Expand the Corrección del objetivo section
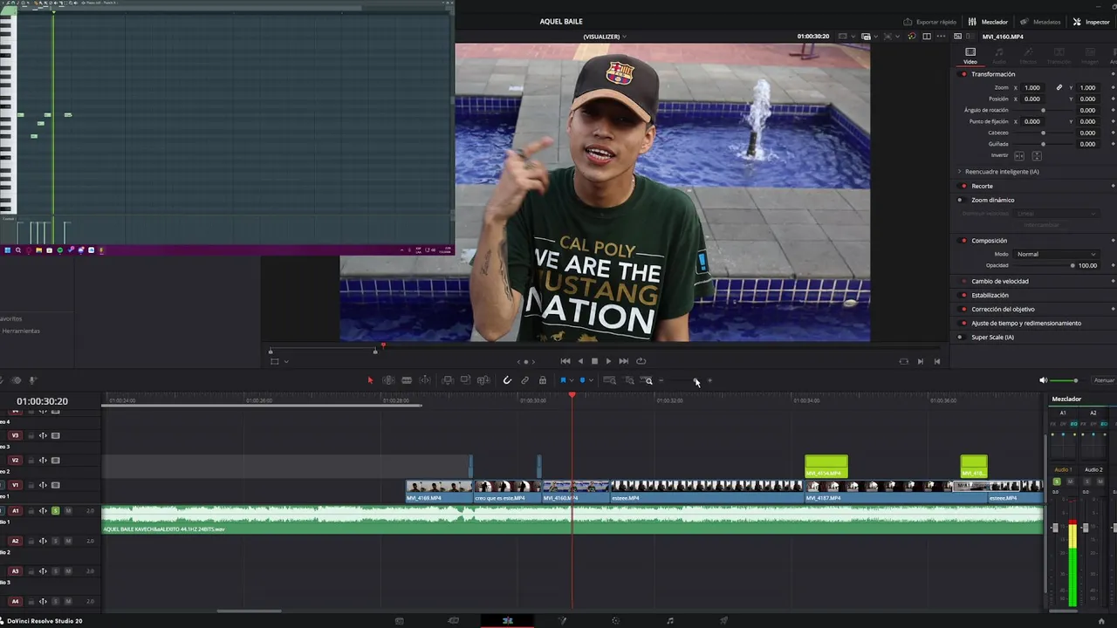The image size is (1117, 628). (1003, 309)
